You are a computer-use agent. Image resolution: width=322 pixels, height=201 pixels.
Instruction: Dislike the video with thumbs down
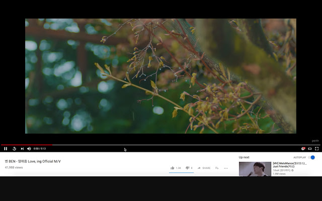[x=187, y=168]
